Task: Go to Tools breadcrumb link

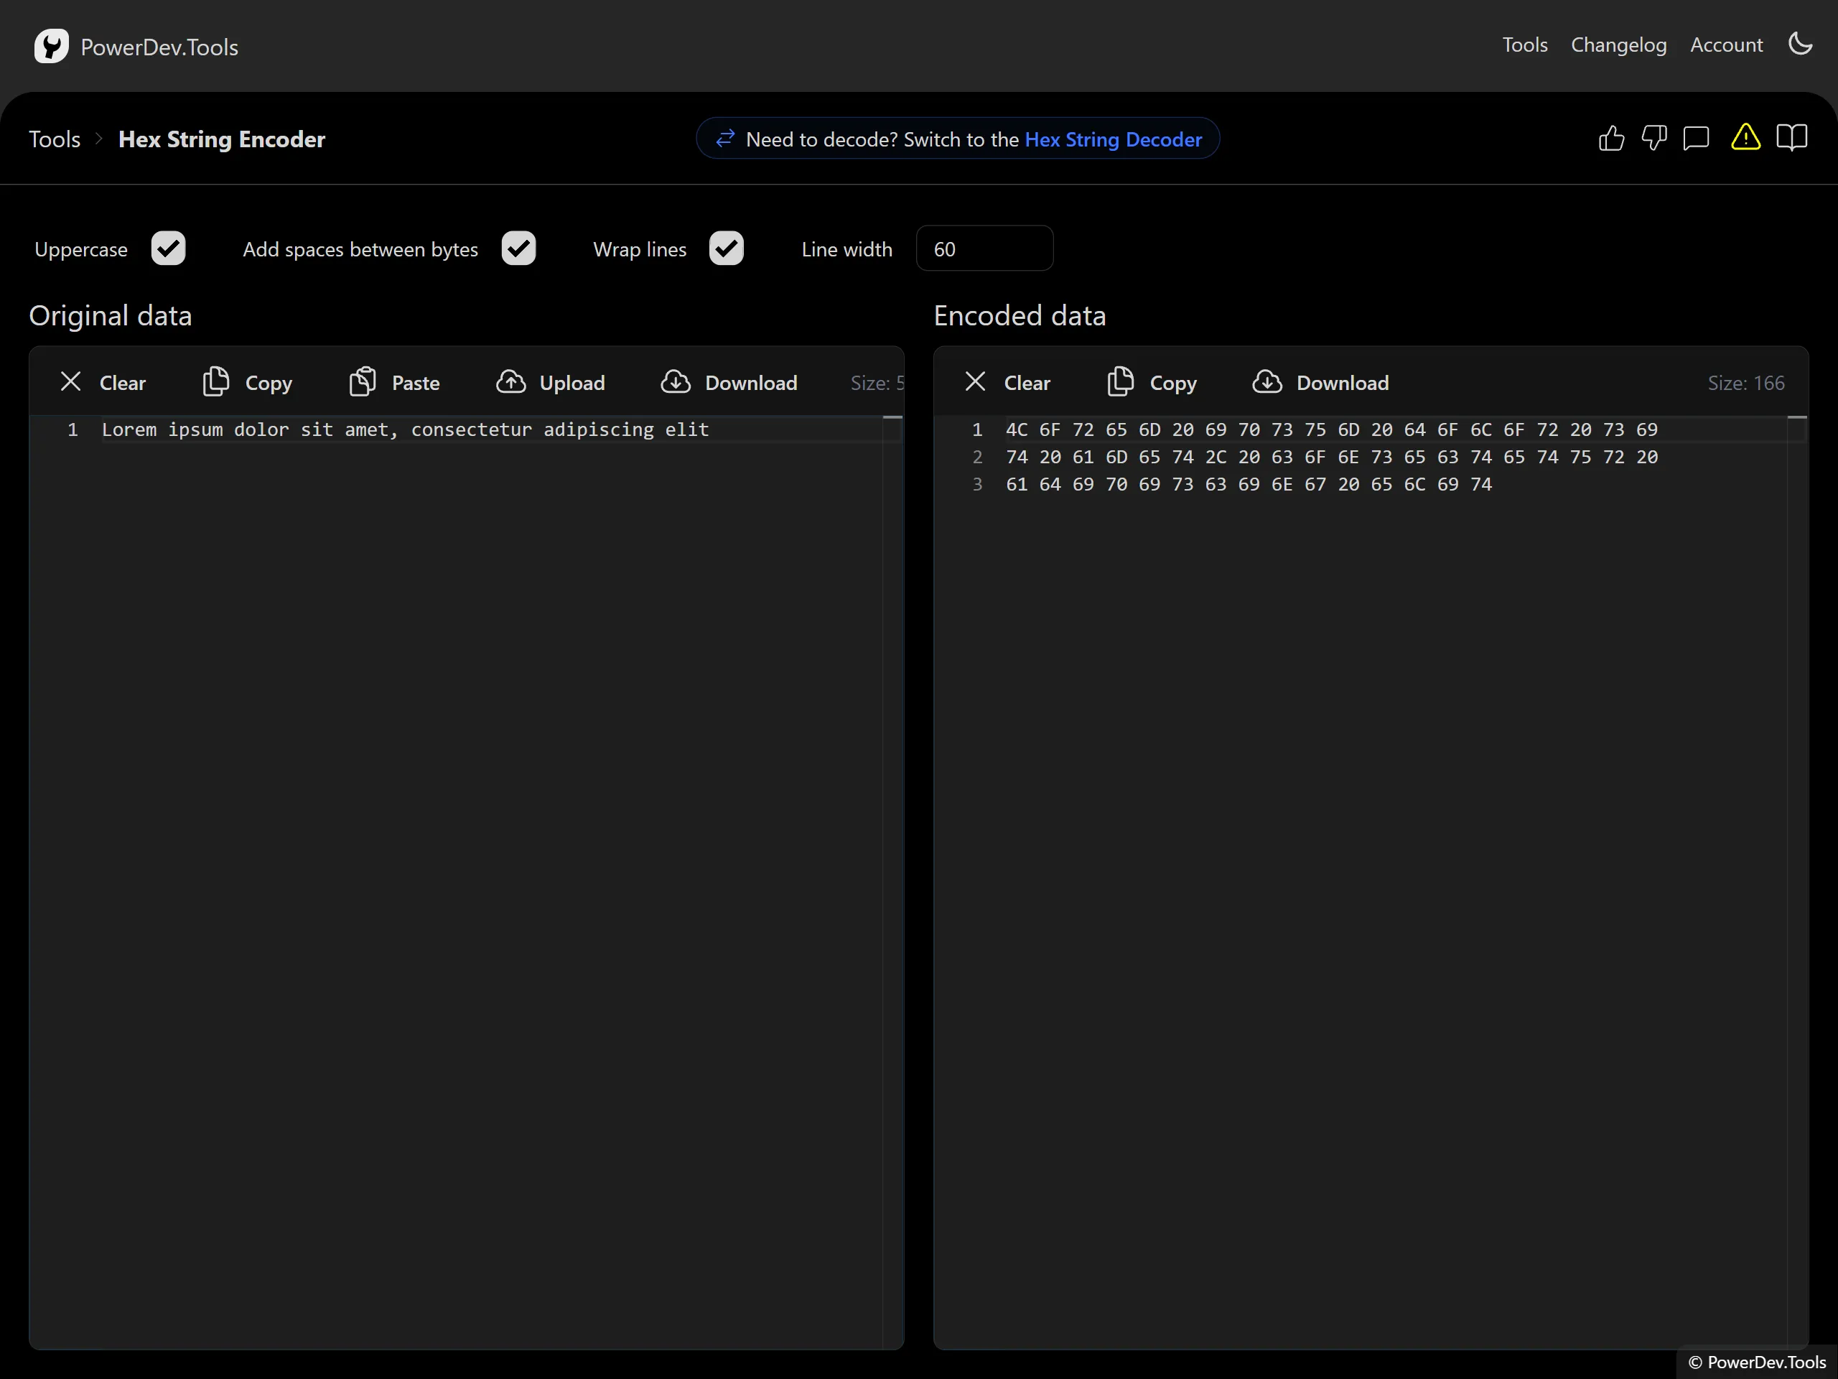Action: pyautogui.click(x=55, y=139)
